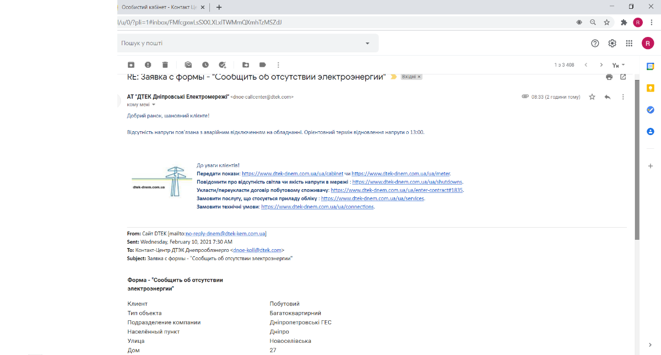Open the three-dot menu beside Reply
Image resolution: width=661 pixels, height=355 pixels.
click(x=623, y=97)
